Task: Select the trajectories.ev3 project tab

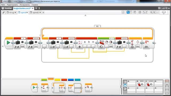Action: (22, 8)
